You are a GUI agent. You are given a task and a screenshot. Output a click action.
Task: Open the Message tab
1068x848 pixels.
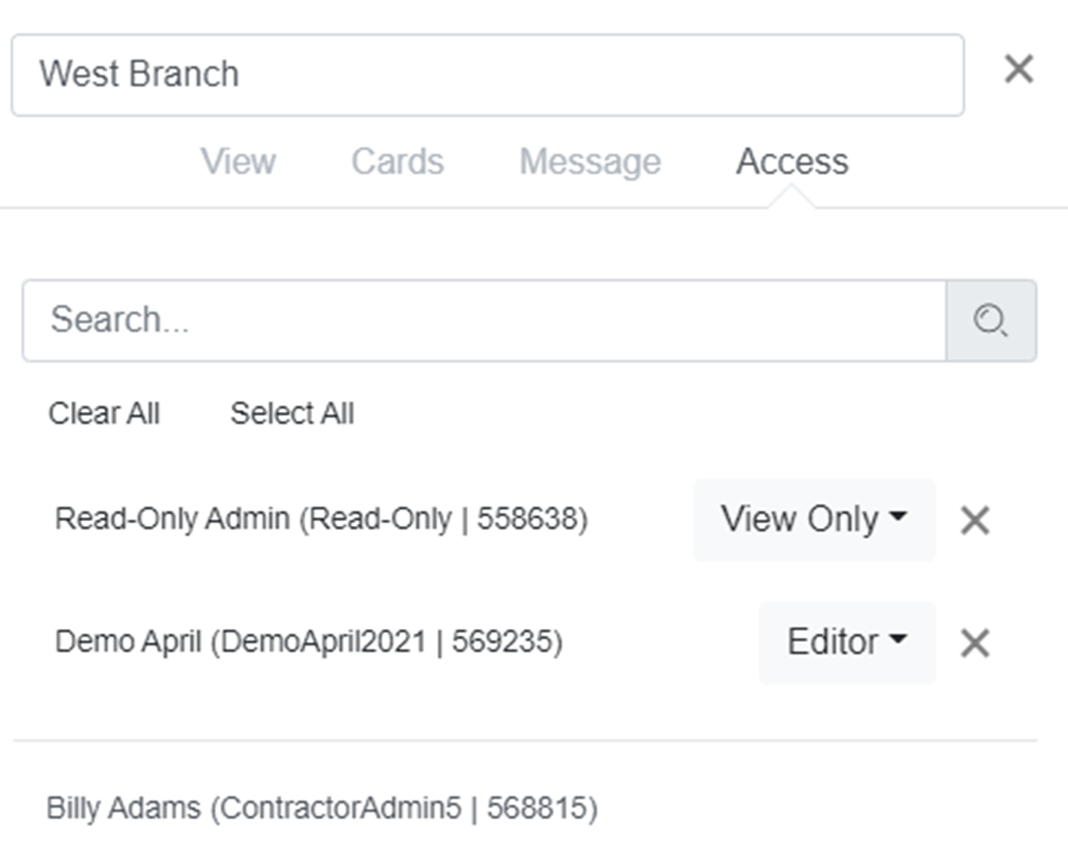click(x=590, y=162)
